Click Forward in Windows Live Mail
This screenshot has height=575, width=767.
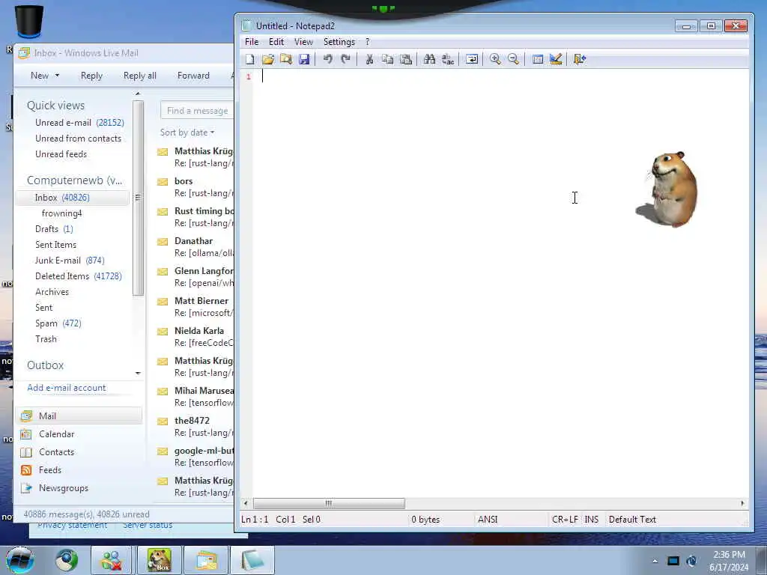click(x=193, y=76)
